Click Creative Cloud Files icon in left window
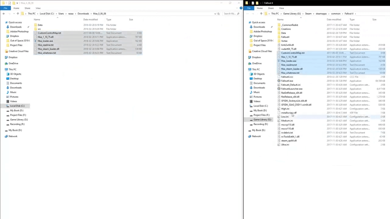The image size is (390, 219). pyautogui.click(x=6, y=51)
